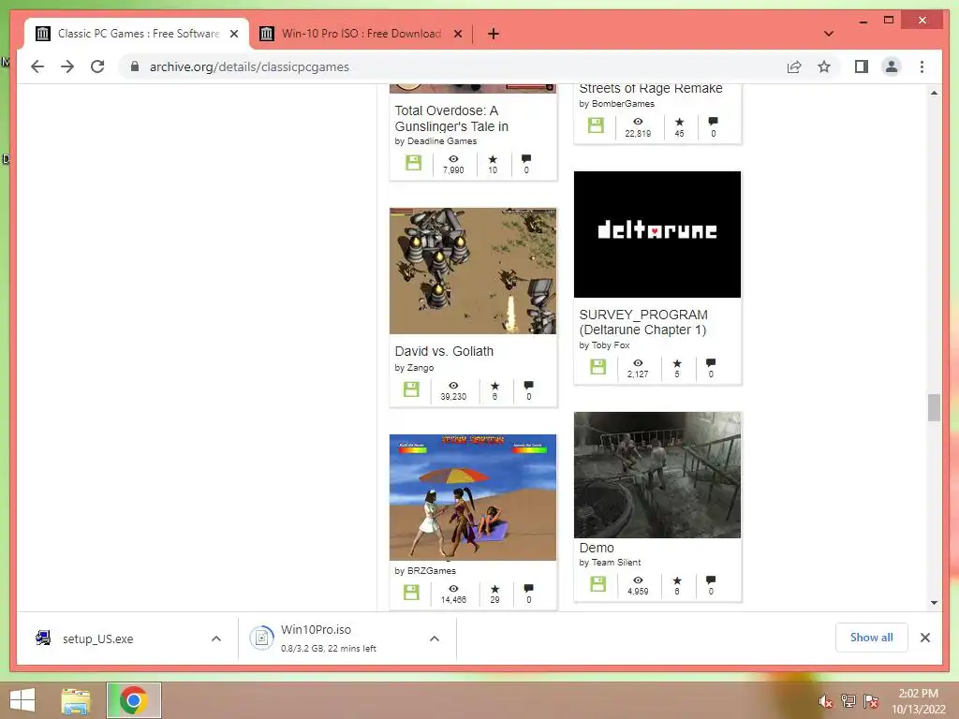Click reviews comment icon on Deltarune card

click(711, 363)
